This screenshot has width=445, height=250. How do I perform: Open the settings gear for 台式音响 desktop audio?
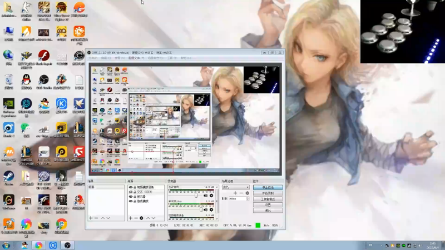point(211,196)
